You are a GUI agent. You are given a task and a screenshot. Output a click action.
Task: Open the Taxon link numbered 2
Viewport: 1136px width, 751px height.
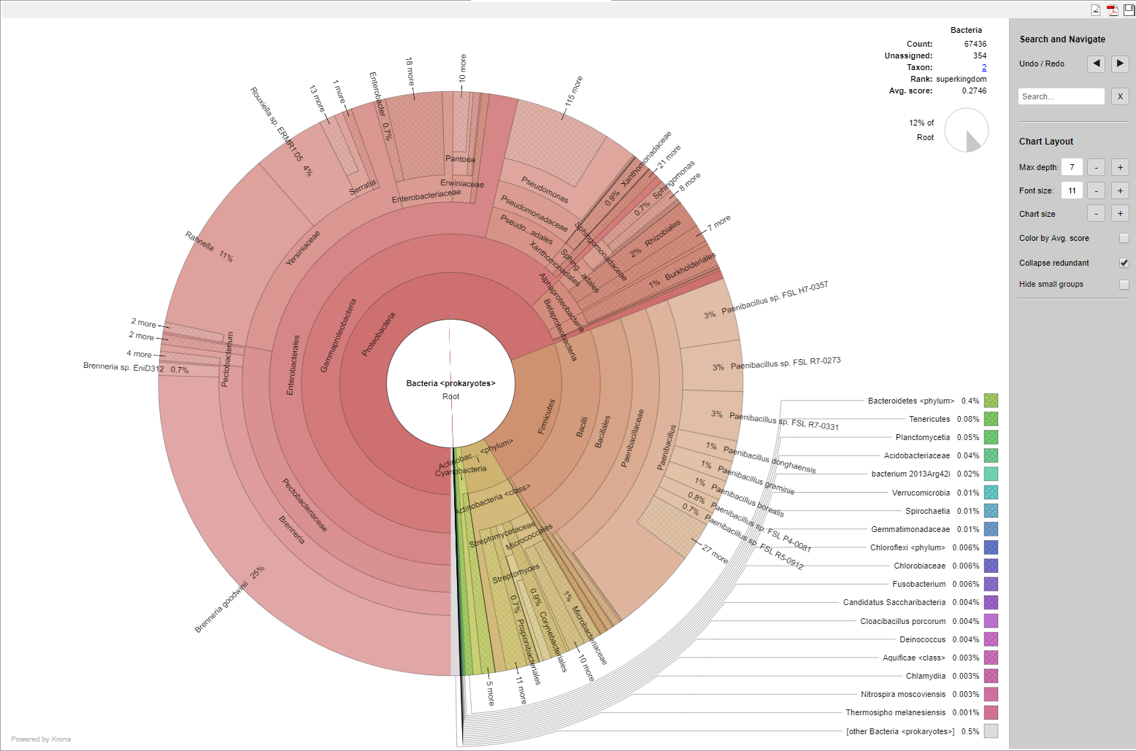(x=983, y=67)
